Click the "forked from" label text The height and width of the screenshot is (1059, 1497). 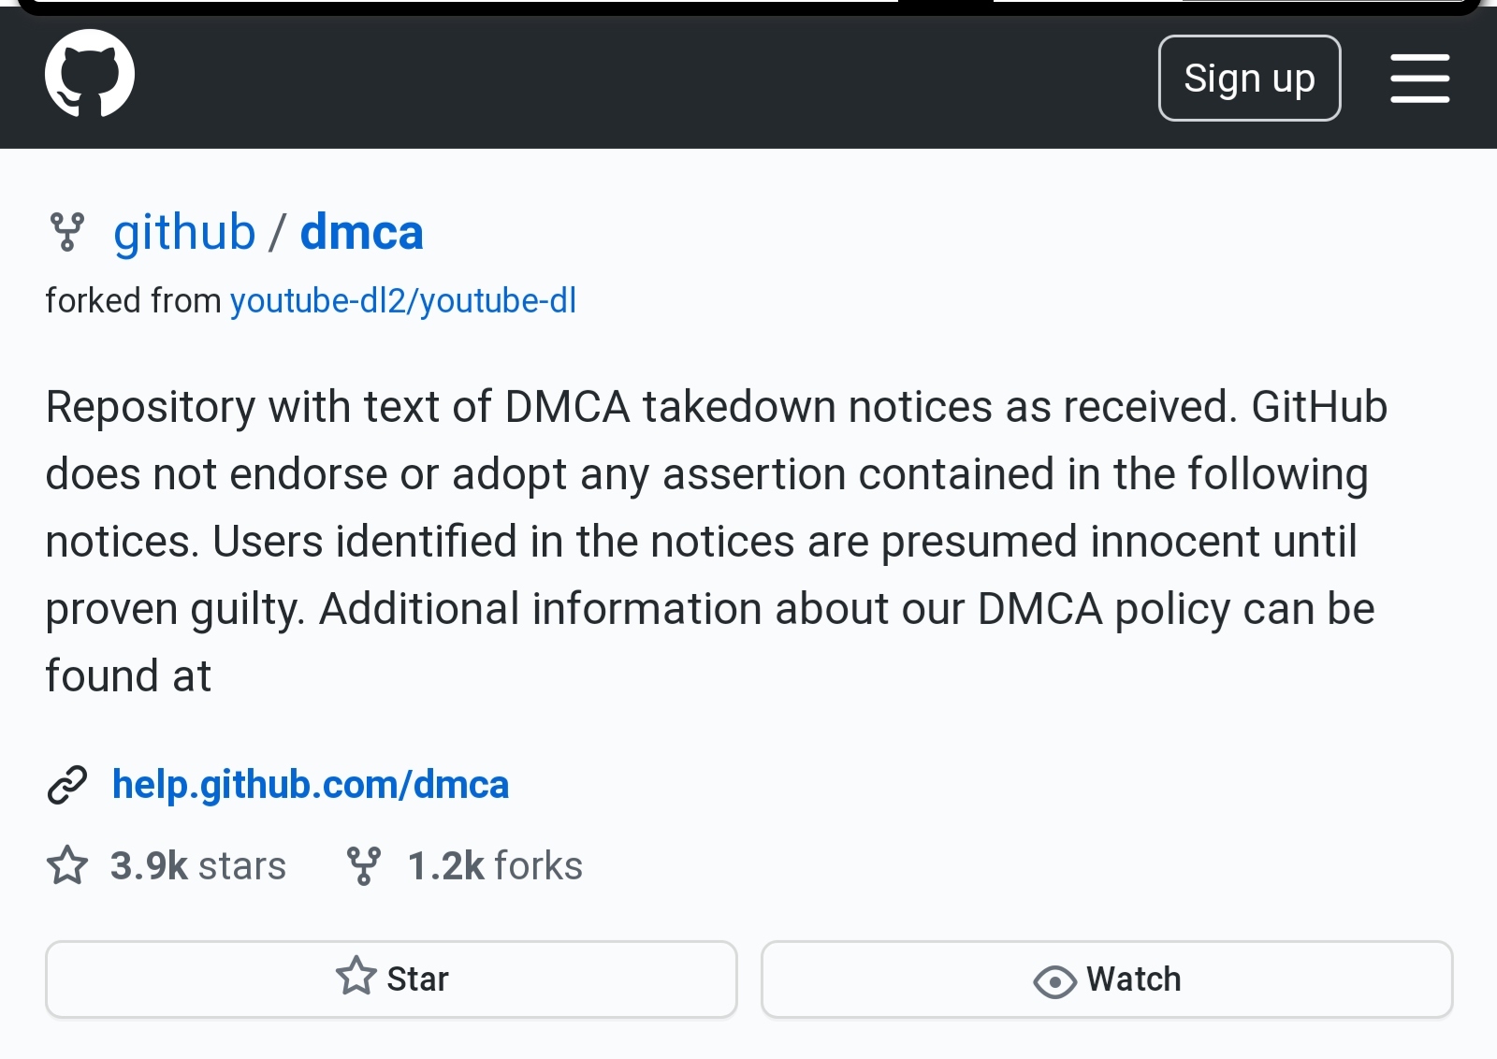tap(133, 301)
